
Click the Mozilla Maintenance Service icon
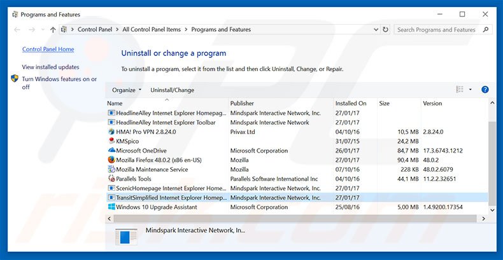coord(111,169)
